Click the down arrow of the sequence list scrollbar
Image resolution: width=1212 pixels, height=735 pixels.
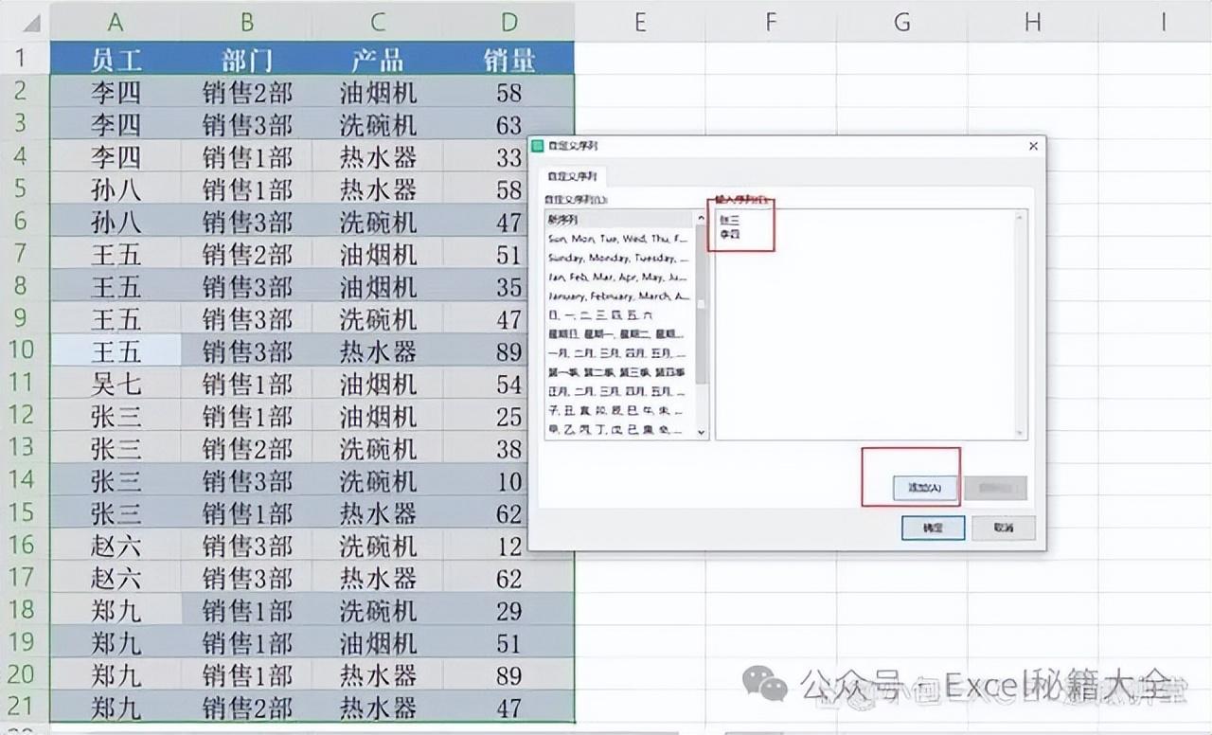[702, 432]
